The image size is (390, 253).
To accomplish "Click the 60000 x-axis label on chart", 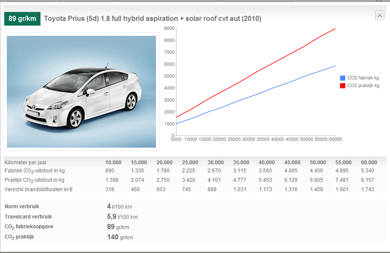I will pyautogui.click(x=335, y=139).
